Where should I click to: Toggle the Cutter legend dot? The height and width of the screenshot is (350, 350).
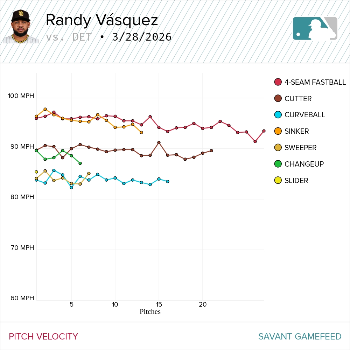278,99
